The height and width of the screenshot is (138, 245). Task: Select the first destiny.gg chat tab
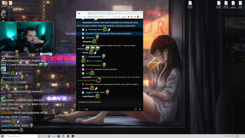click(x=82, y=13)
